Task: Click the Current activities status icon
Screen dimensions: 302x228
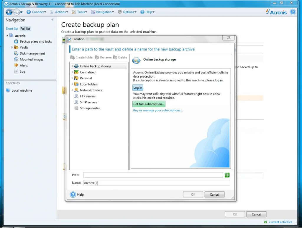Action: pyautogui.click(x=266, y=222)
